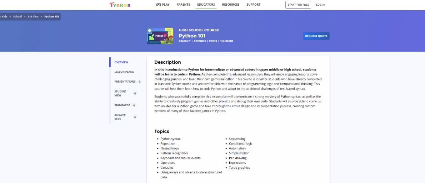Click the 'Keyboard and mouse events' topic

coord(180,158)
